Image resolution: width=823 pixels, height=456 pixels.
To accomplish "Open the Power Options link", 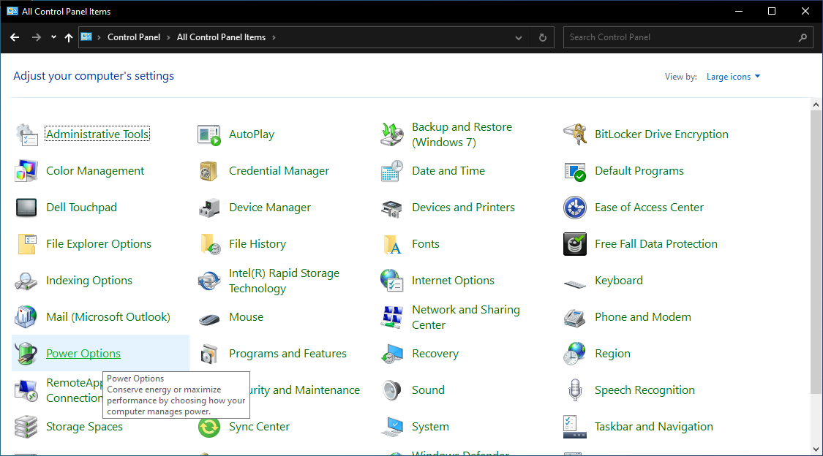I will [x=83, y=354].
